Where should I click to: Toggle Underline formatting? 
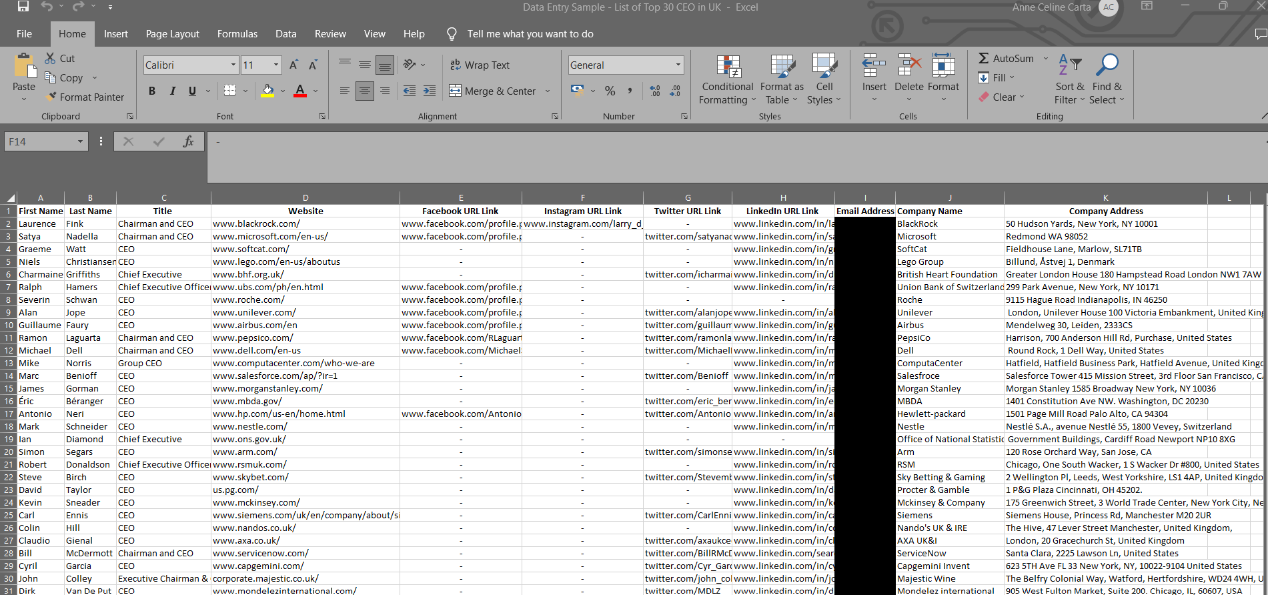(192, 91)
